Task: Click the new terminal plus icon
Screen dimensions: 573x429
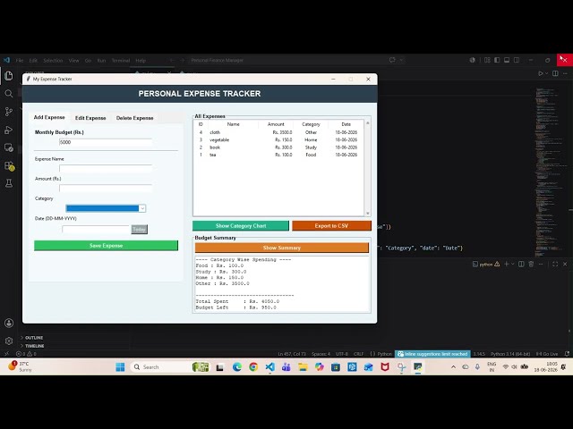Action: pyautogui.click(x=507, y=264)
